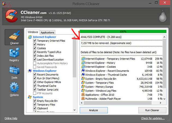Click cleaner list scroll down arrow

coord(75,110)
